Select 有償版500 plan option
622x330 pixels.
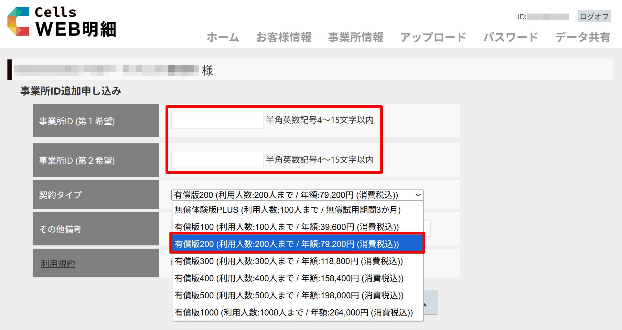coord(289,295)
